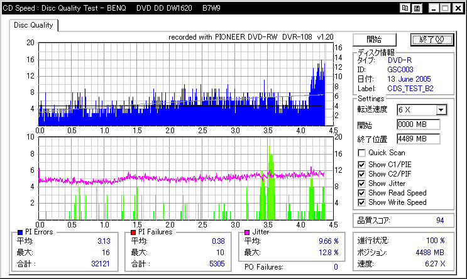
Task: Toggle the Show Jitter checkbox
Action: [x=361, y=183]
